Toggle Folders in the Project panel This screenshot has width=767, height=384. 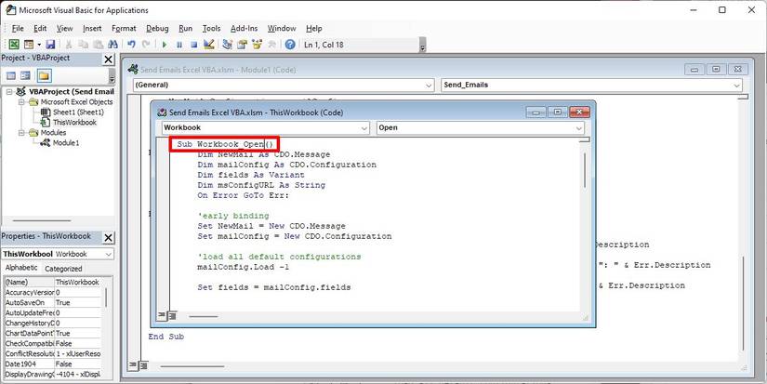(x=44, y=76)
